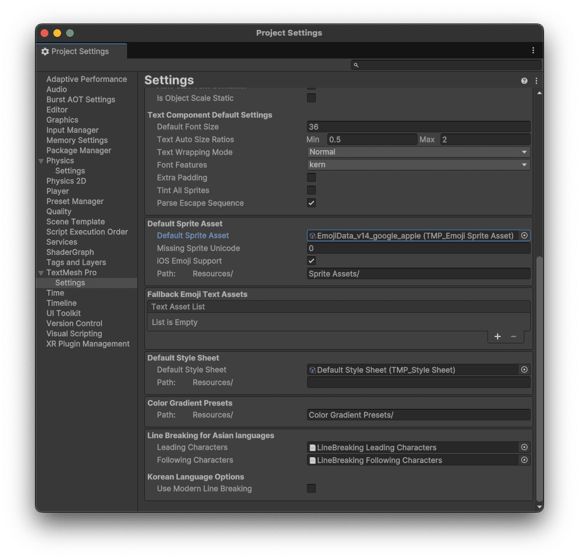Open Scene Template settings

(x=76, y=222)
